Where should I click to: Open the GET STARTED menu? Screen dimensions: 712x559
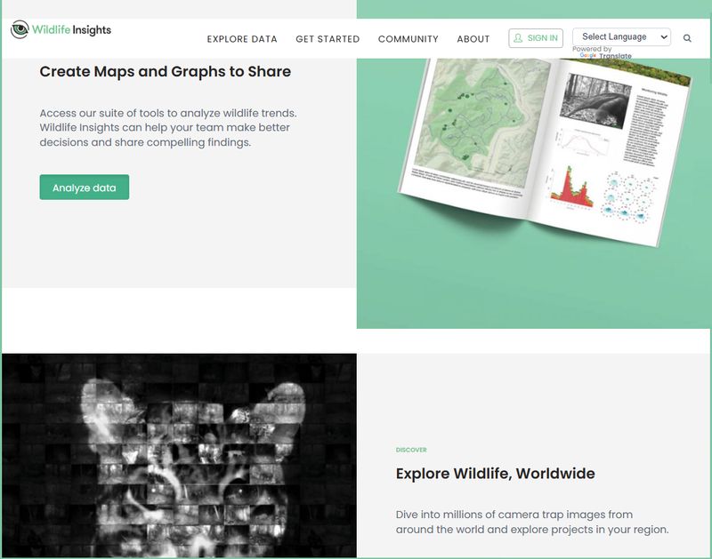[x=329, y=39]
